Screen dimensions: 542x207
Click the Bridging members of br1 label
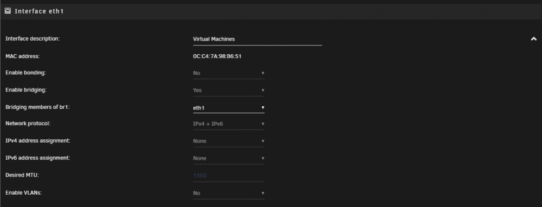tap(38, 107)
